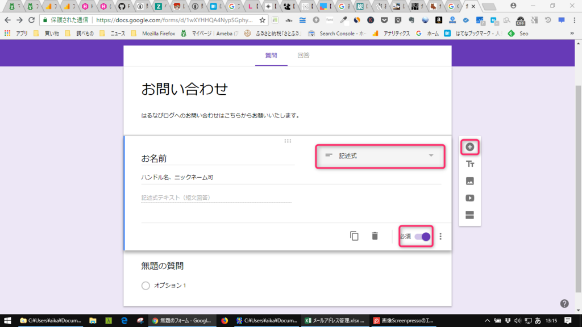Open the Search Console bookmark
582x327 pixels.
coord(338,33)
